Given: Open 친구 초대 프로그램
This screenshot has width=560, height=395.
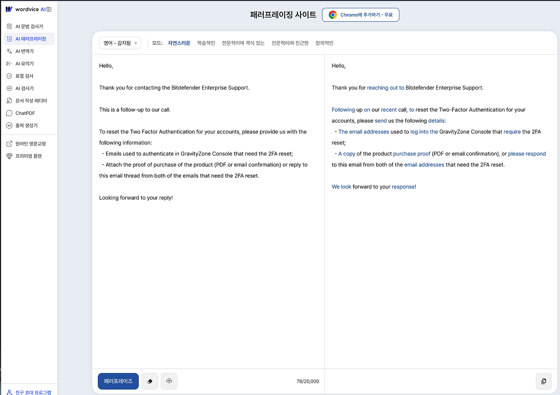Looking at the screenshot, I should click(29, 392).
